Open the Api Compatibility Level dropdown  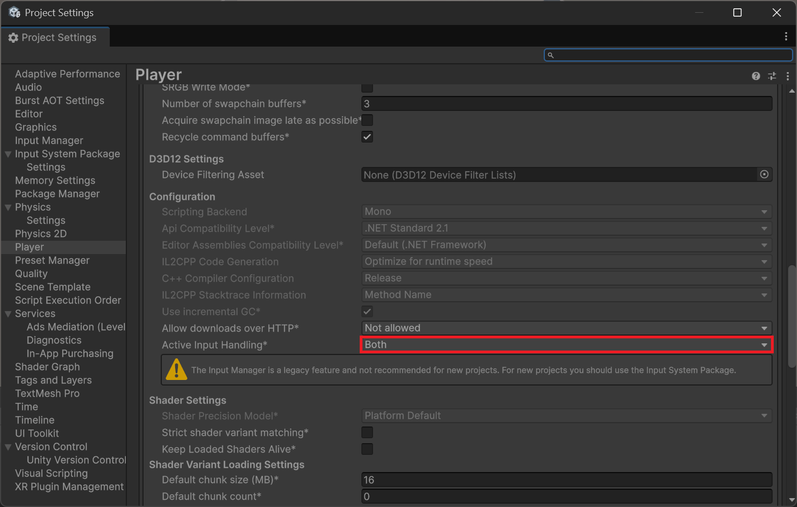[x=566, y=228]
